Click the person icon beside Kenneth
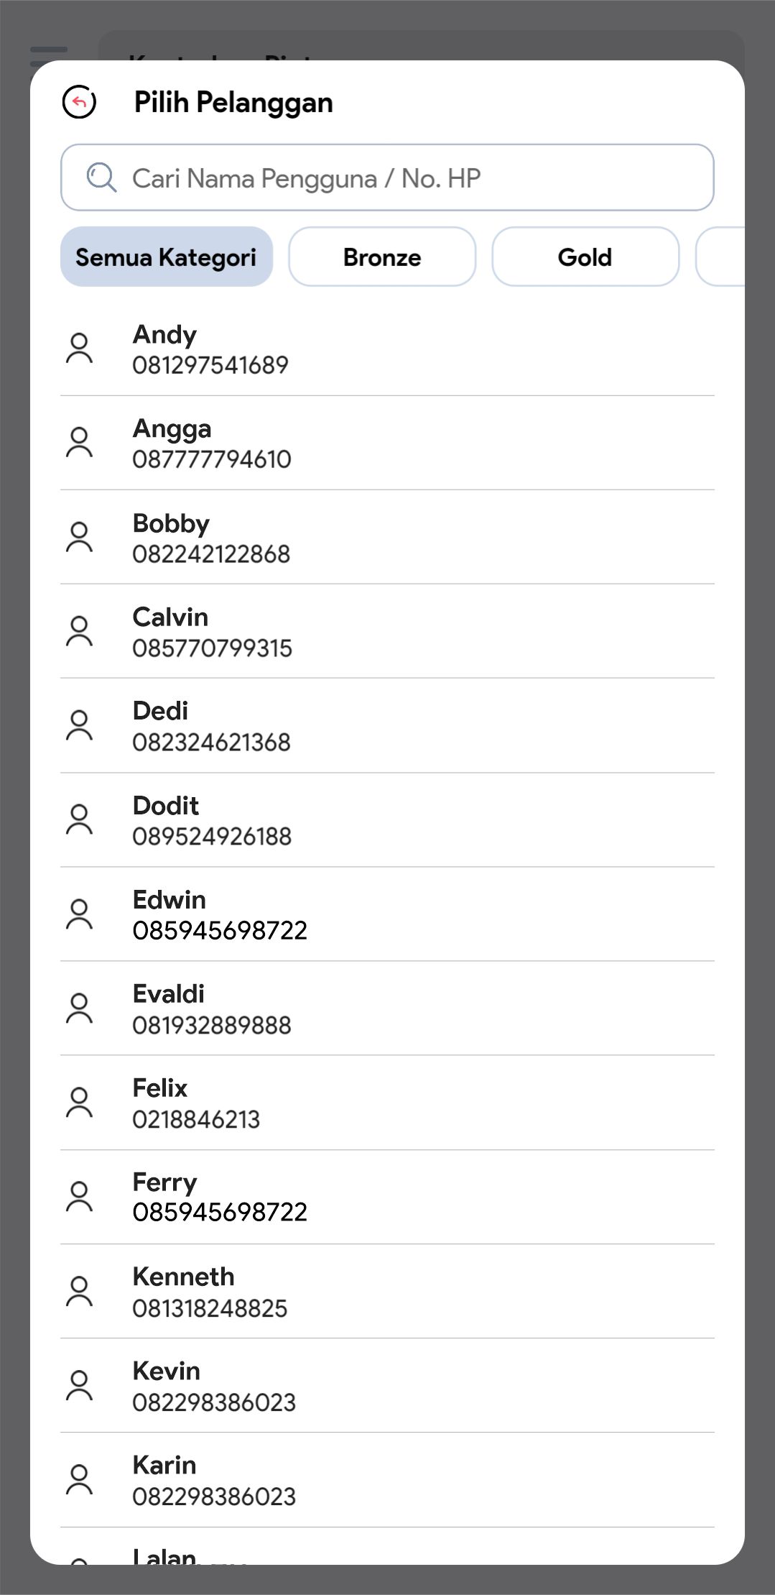The image size is (775, 1595). [x=79, y=1292]
